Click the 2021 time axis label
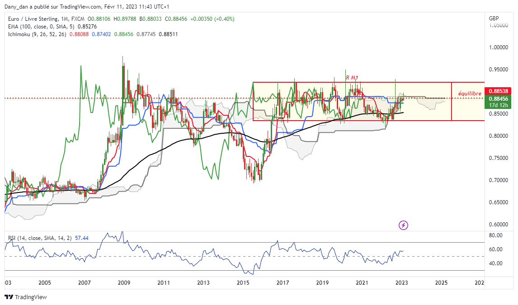 tap(362, 283)
